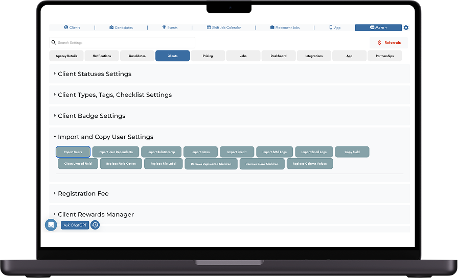Click the Import Users button
Image resolution: width=458 pixels, height=278 pixels.
click(73, 152)
